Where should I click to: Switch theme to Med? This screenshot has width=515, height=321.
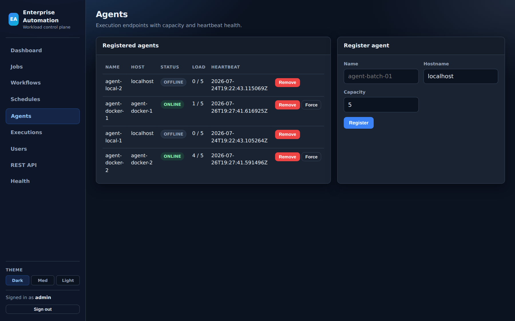pyautogui.click(x=43, y=280)
